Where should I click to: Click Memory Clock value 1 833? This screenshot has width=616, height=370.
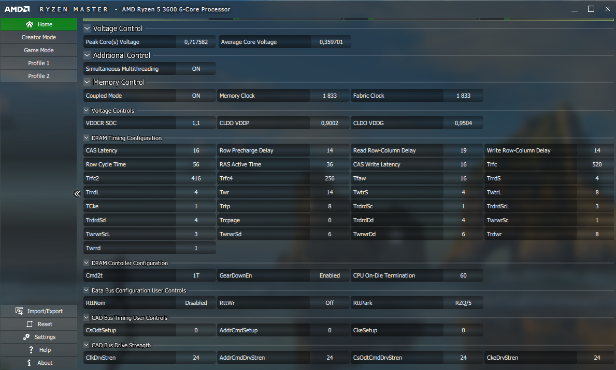[330, 96]
